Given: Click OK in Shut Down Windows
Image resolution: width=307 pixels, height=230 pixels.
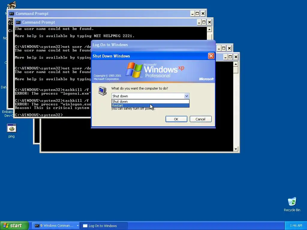Looking at the screenshot, I should 176,119.
